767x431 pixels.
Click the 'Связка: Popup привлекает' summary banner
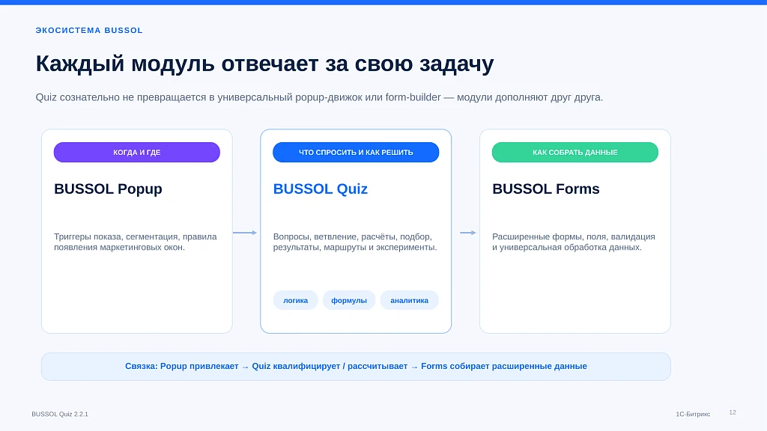coord(356,367)
